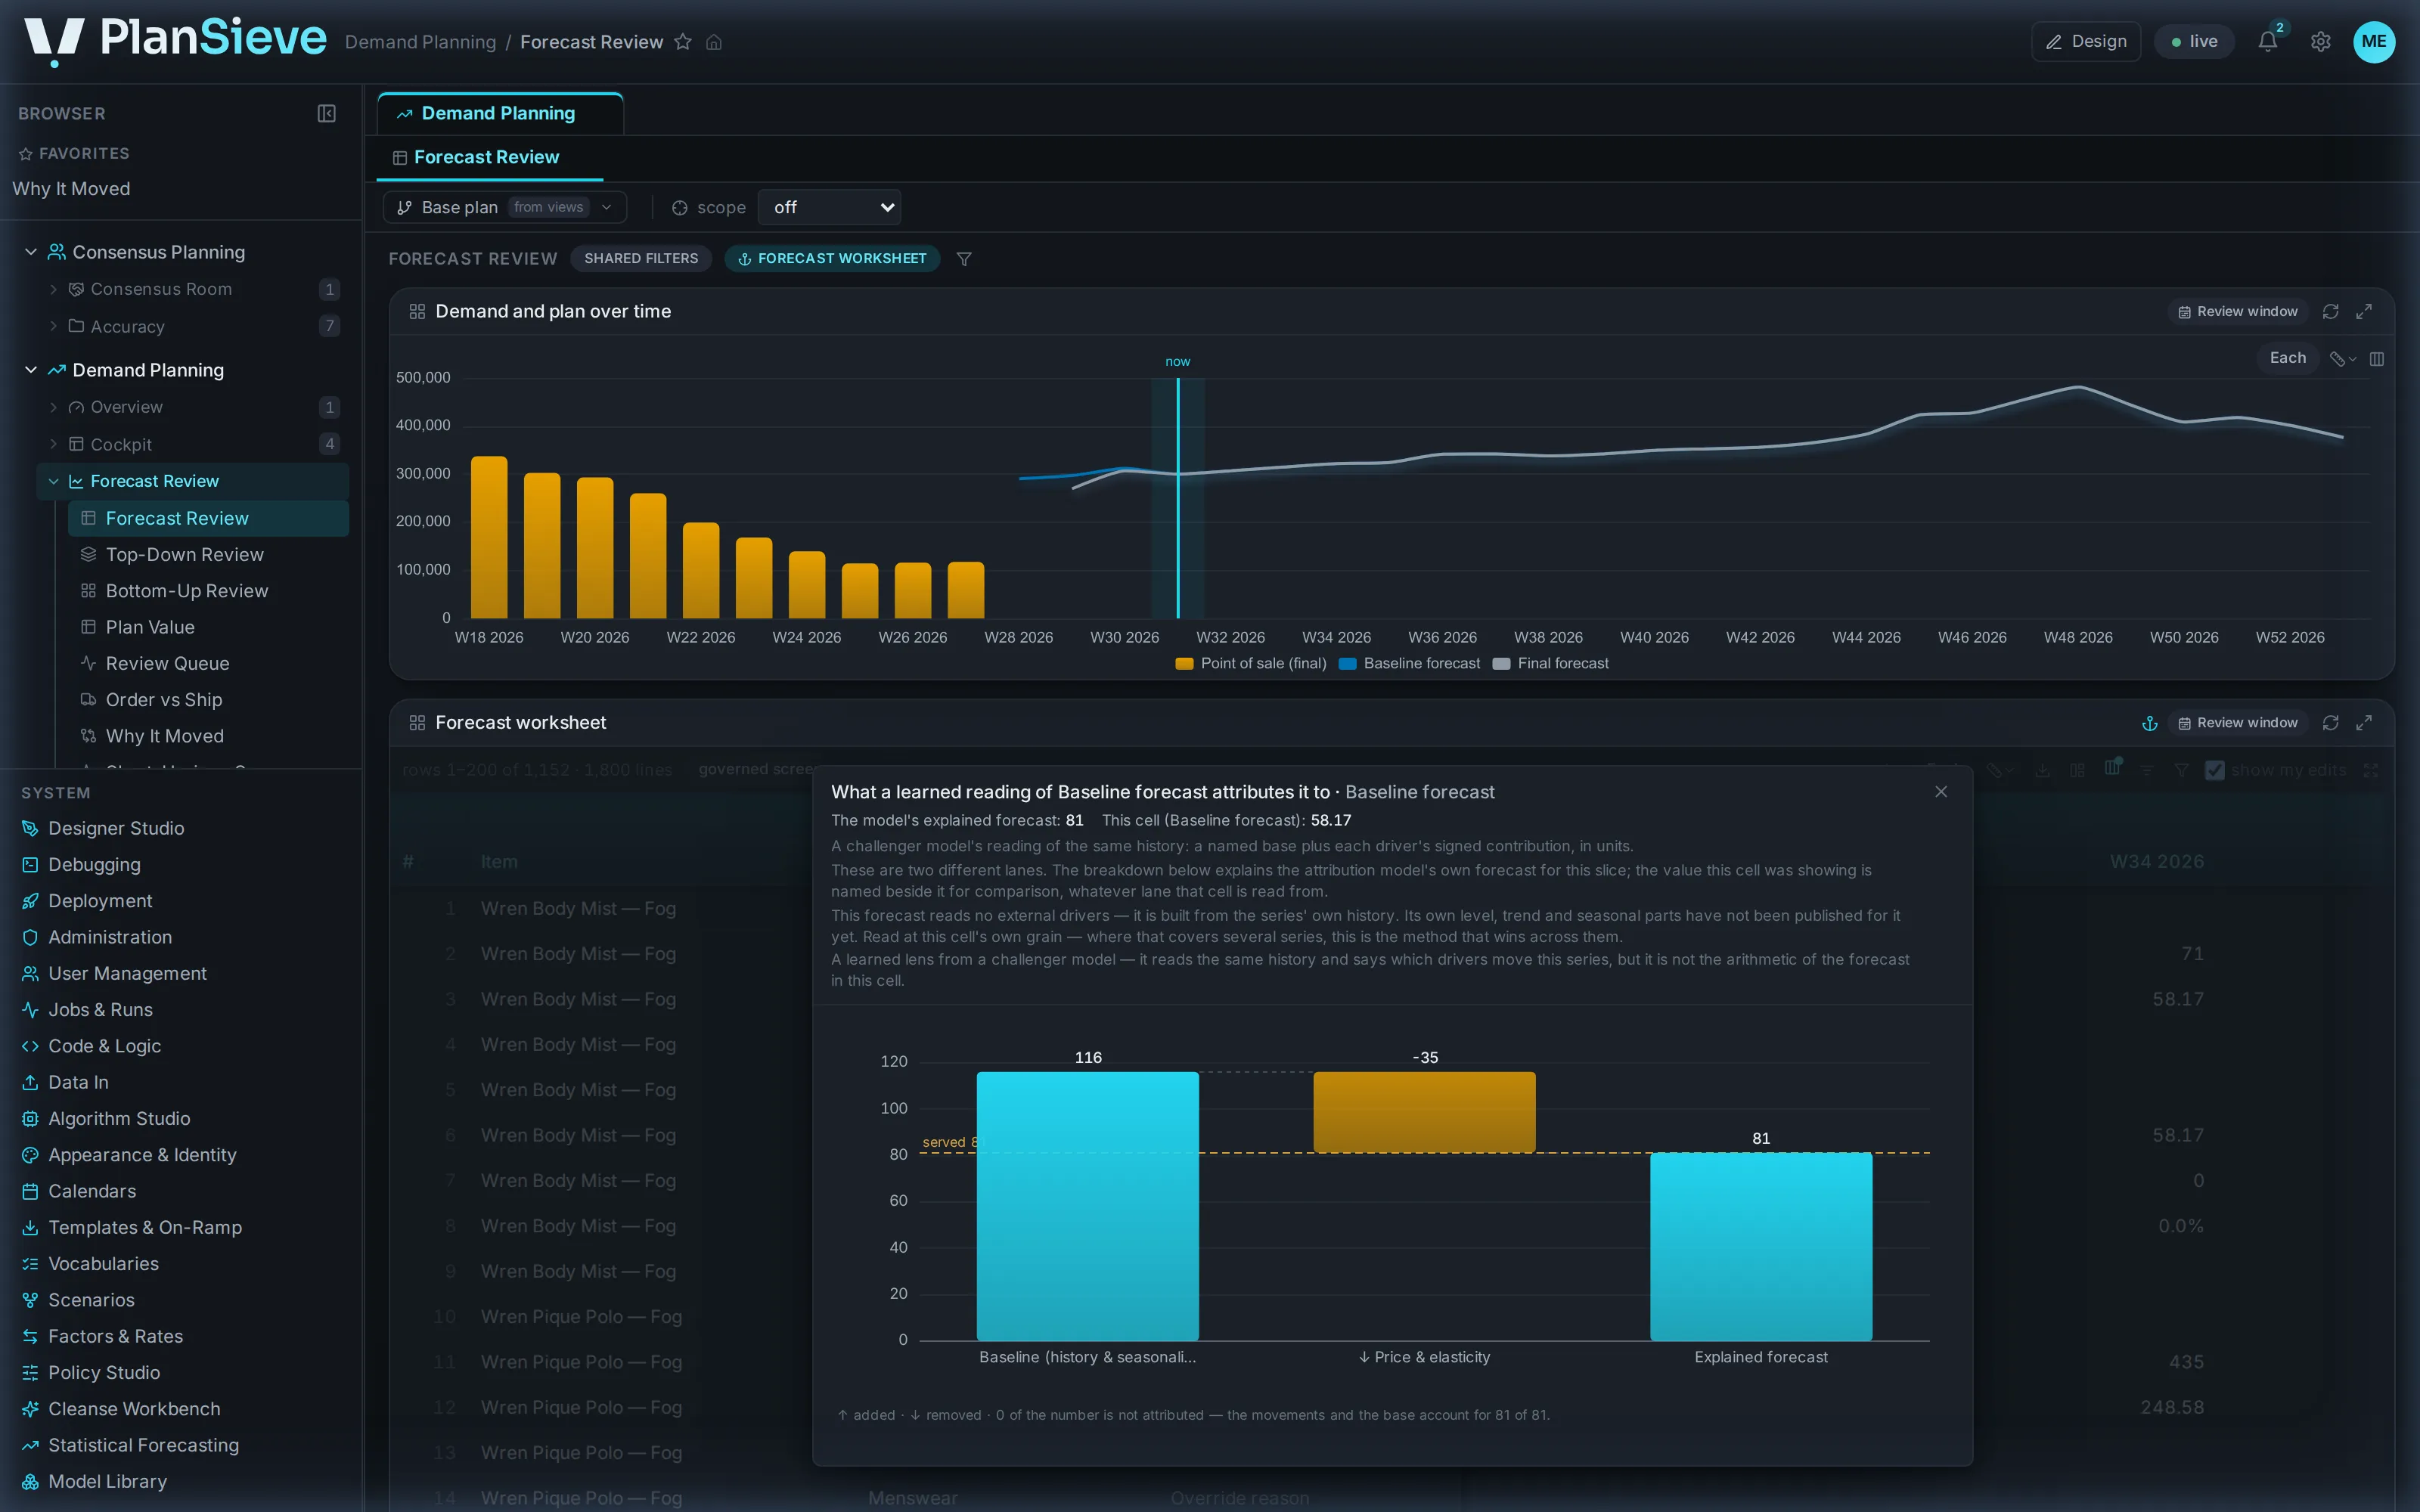
Task: Toggle Point of sale (final) legend series
Action: click(x=1251, y=664)
